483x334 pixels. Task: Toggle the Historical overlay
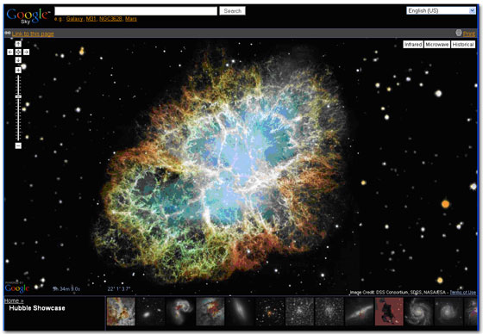463,45
